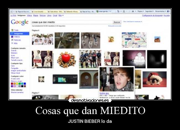
Task: Open the Gmail link in top bar
Action: tap(55, 15)
